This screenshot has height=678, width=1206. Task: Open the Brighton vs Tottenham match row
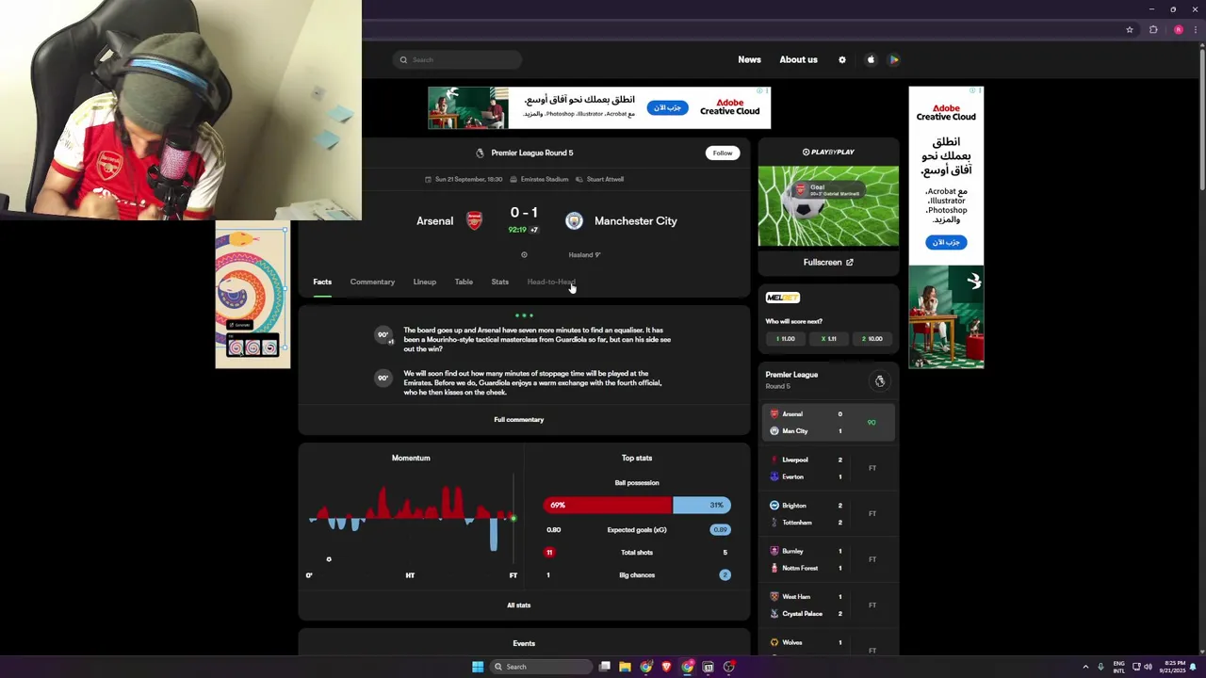point(828,514)
